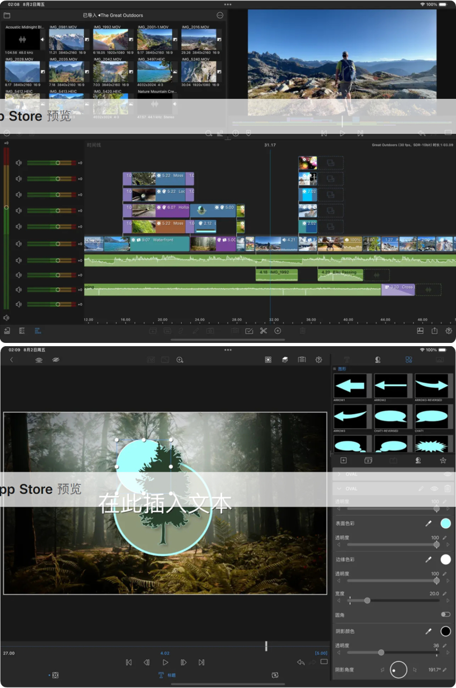
Task: Select the CHAT1 speech bubble thumbnail
Action: (433, 416)
